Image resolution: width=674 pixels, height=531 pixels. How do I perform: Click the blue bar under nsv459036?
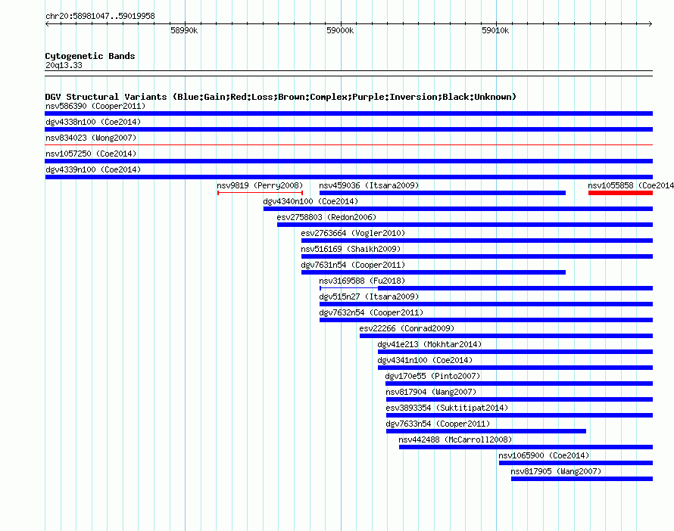pyautogui.click(x=443, y=193)
